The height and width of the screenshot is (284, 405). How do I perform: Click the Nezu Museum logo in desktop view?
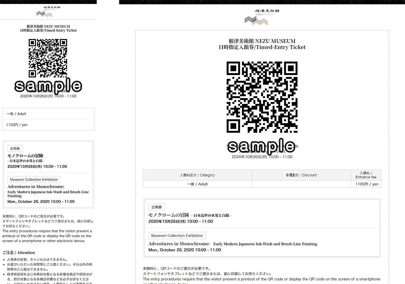(262, 17)
